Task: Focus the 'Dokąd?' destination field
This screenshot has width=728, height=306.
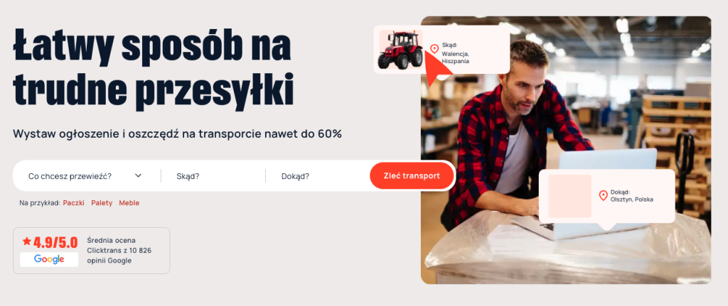Action: (x=318, y=175)
